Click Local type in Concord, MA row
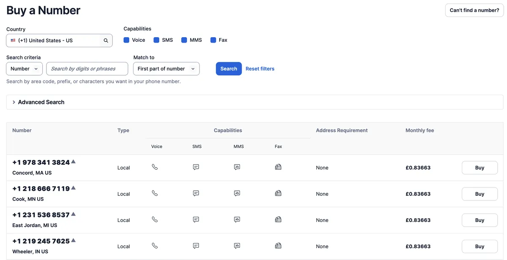Image resolution: width=507 pixels, height=260 pixels. pyautogui.click(x=124, y=168)
